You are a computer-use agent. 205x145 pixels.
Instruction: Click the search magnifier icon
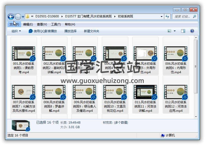click(x=194, y=17)
